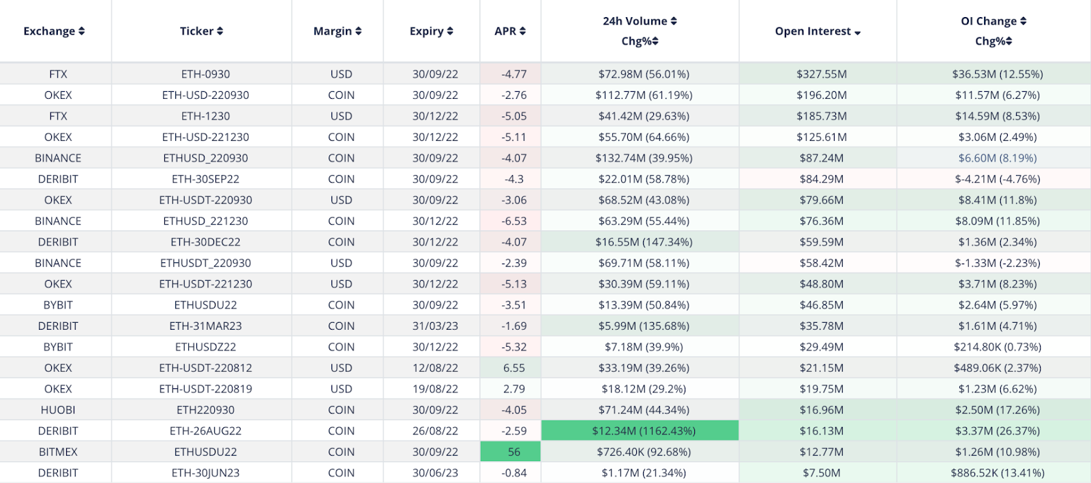Click sort arrows next to Ticker
The width and height of the screenshot is (1091, 483).
tap(220, 31)
